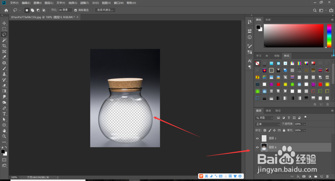
Task: Toggle lock all padlock icon
Action: click(284, 130)
